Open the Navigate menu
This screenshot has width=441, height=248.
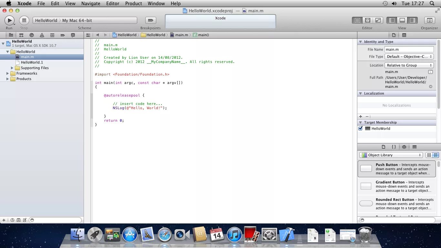tap(91, 3)
